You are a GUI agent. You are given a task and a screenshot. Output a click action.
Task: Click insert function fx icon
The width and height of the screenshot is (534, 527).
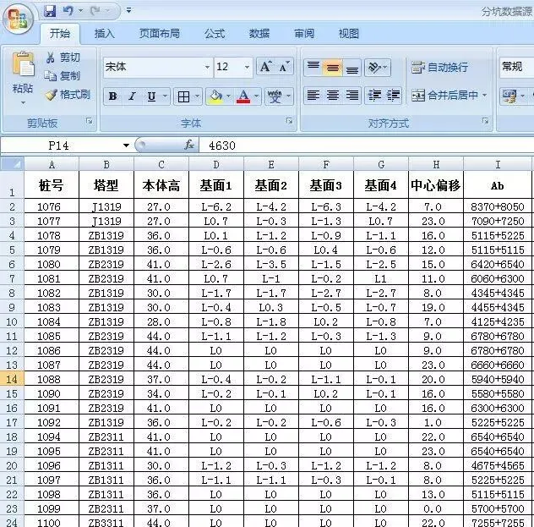click(189, 145)
